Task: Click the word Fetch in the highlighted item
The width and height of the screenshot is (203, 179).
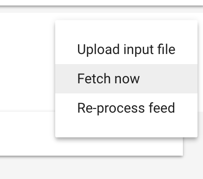Action: (94, 78)
